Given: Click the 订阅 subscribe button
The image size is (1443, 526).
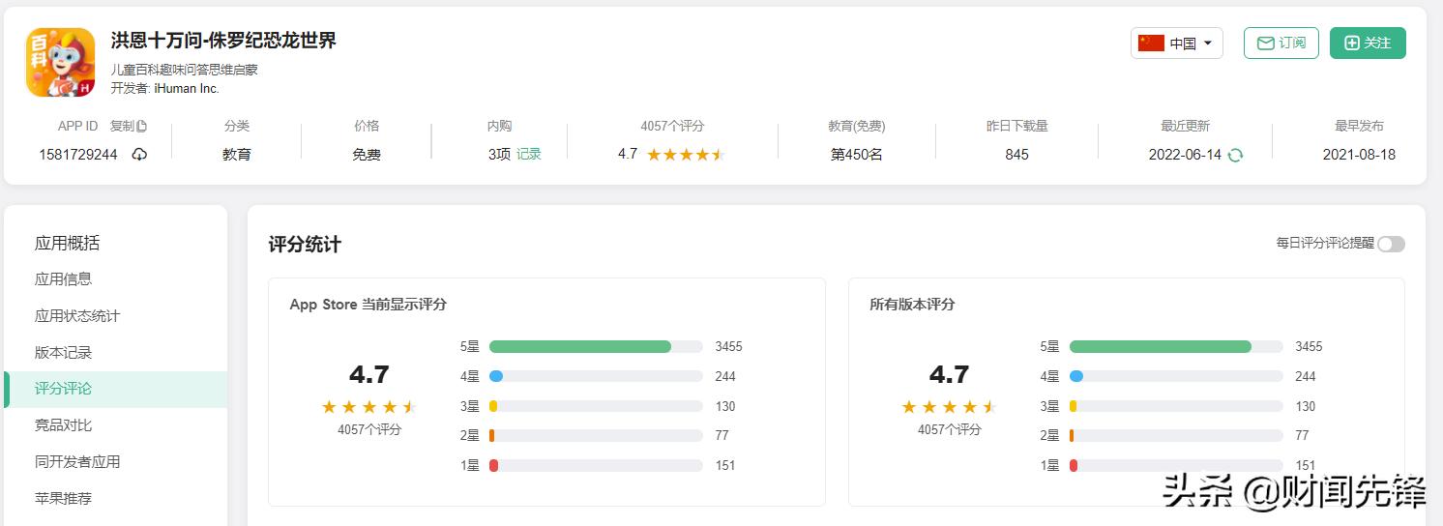Looking at the screenshot, I should click(1281, 44).
